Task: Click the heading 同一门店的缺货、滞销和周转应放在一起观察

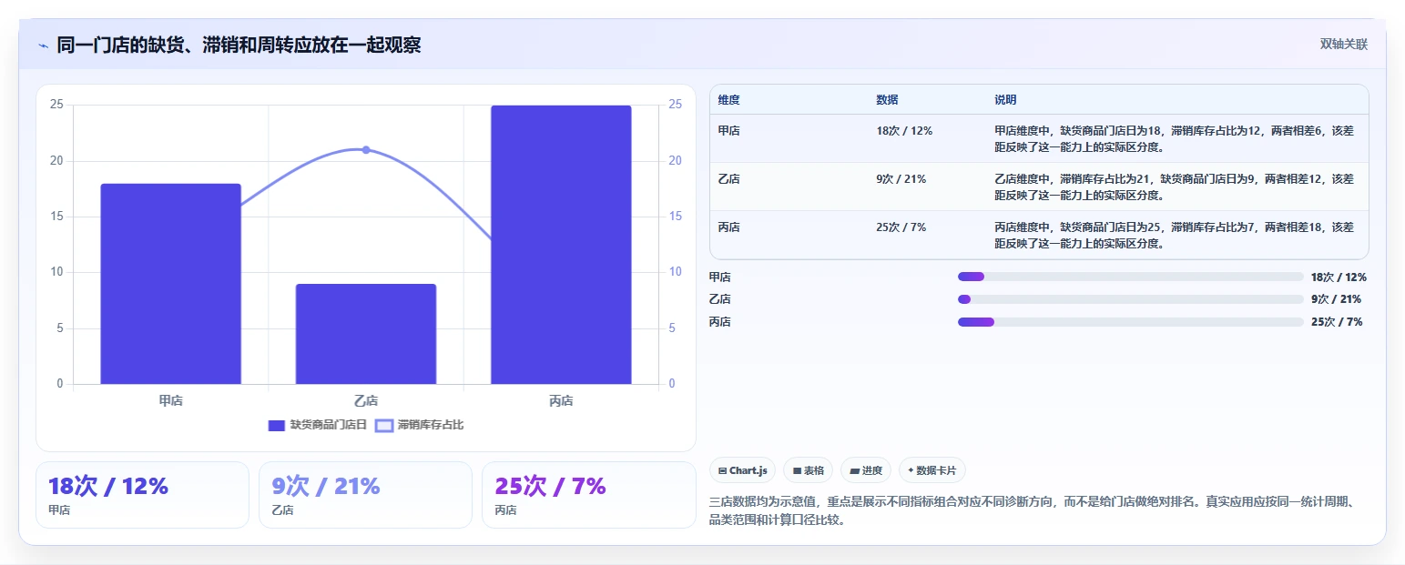Action: pyautogui.click(x=239, y=45)
